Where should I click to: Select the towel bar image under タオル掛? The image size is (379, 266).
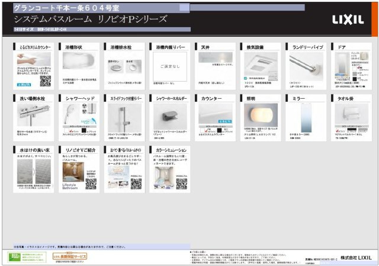(351, 113)
